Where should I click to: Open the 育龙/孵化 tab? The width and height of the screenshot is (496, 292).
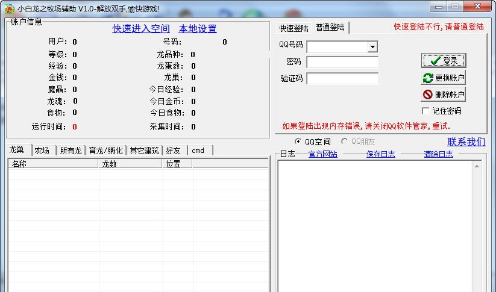pos(105,151)
